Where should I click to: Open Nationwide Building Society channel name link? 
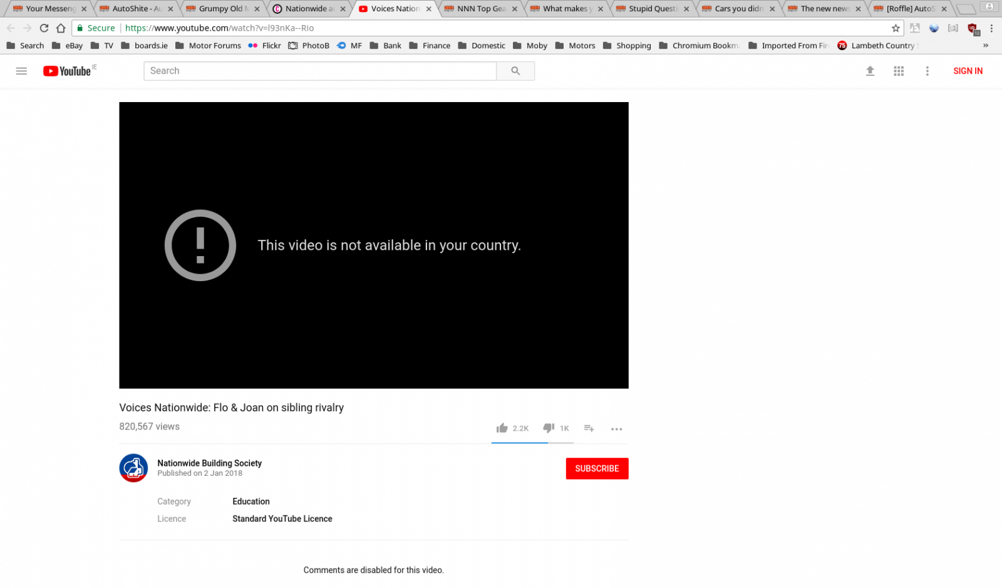click(x=209, y=463)
